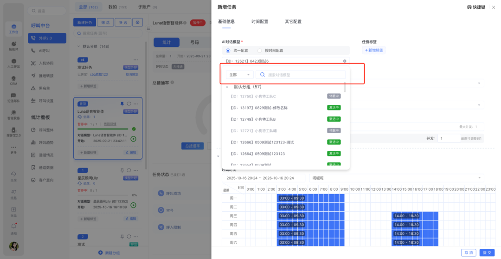Select Monday 3:00 time slot cell
This screenshot has width=501, height=259.
(282, 198)
